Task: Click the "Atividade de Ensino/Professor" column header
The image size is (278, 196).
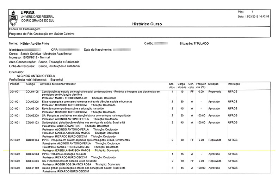Action: (58, 84)
